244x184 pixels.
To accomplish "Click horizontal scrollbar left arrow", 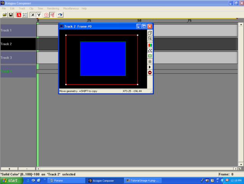I will (x=38, y=169).
